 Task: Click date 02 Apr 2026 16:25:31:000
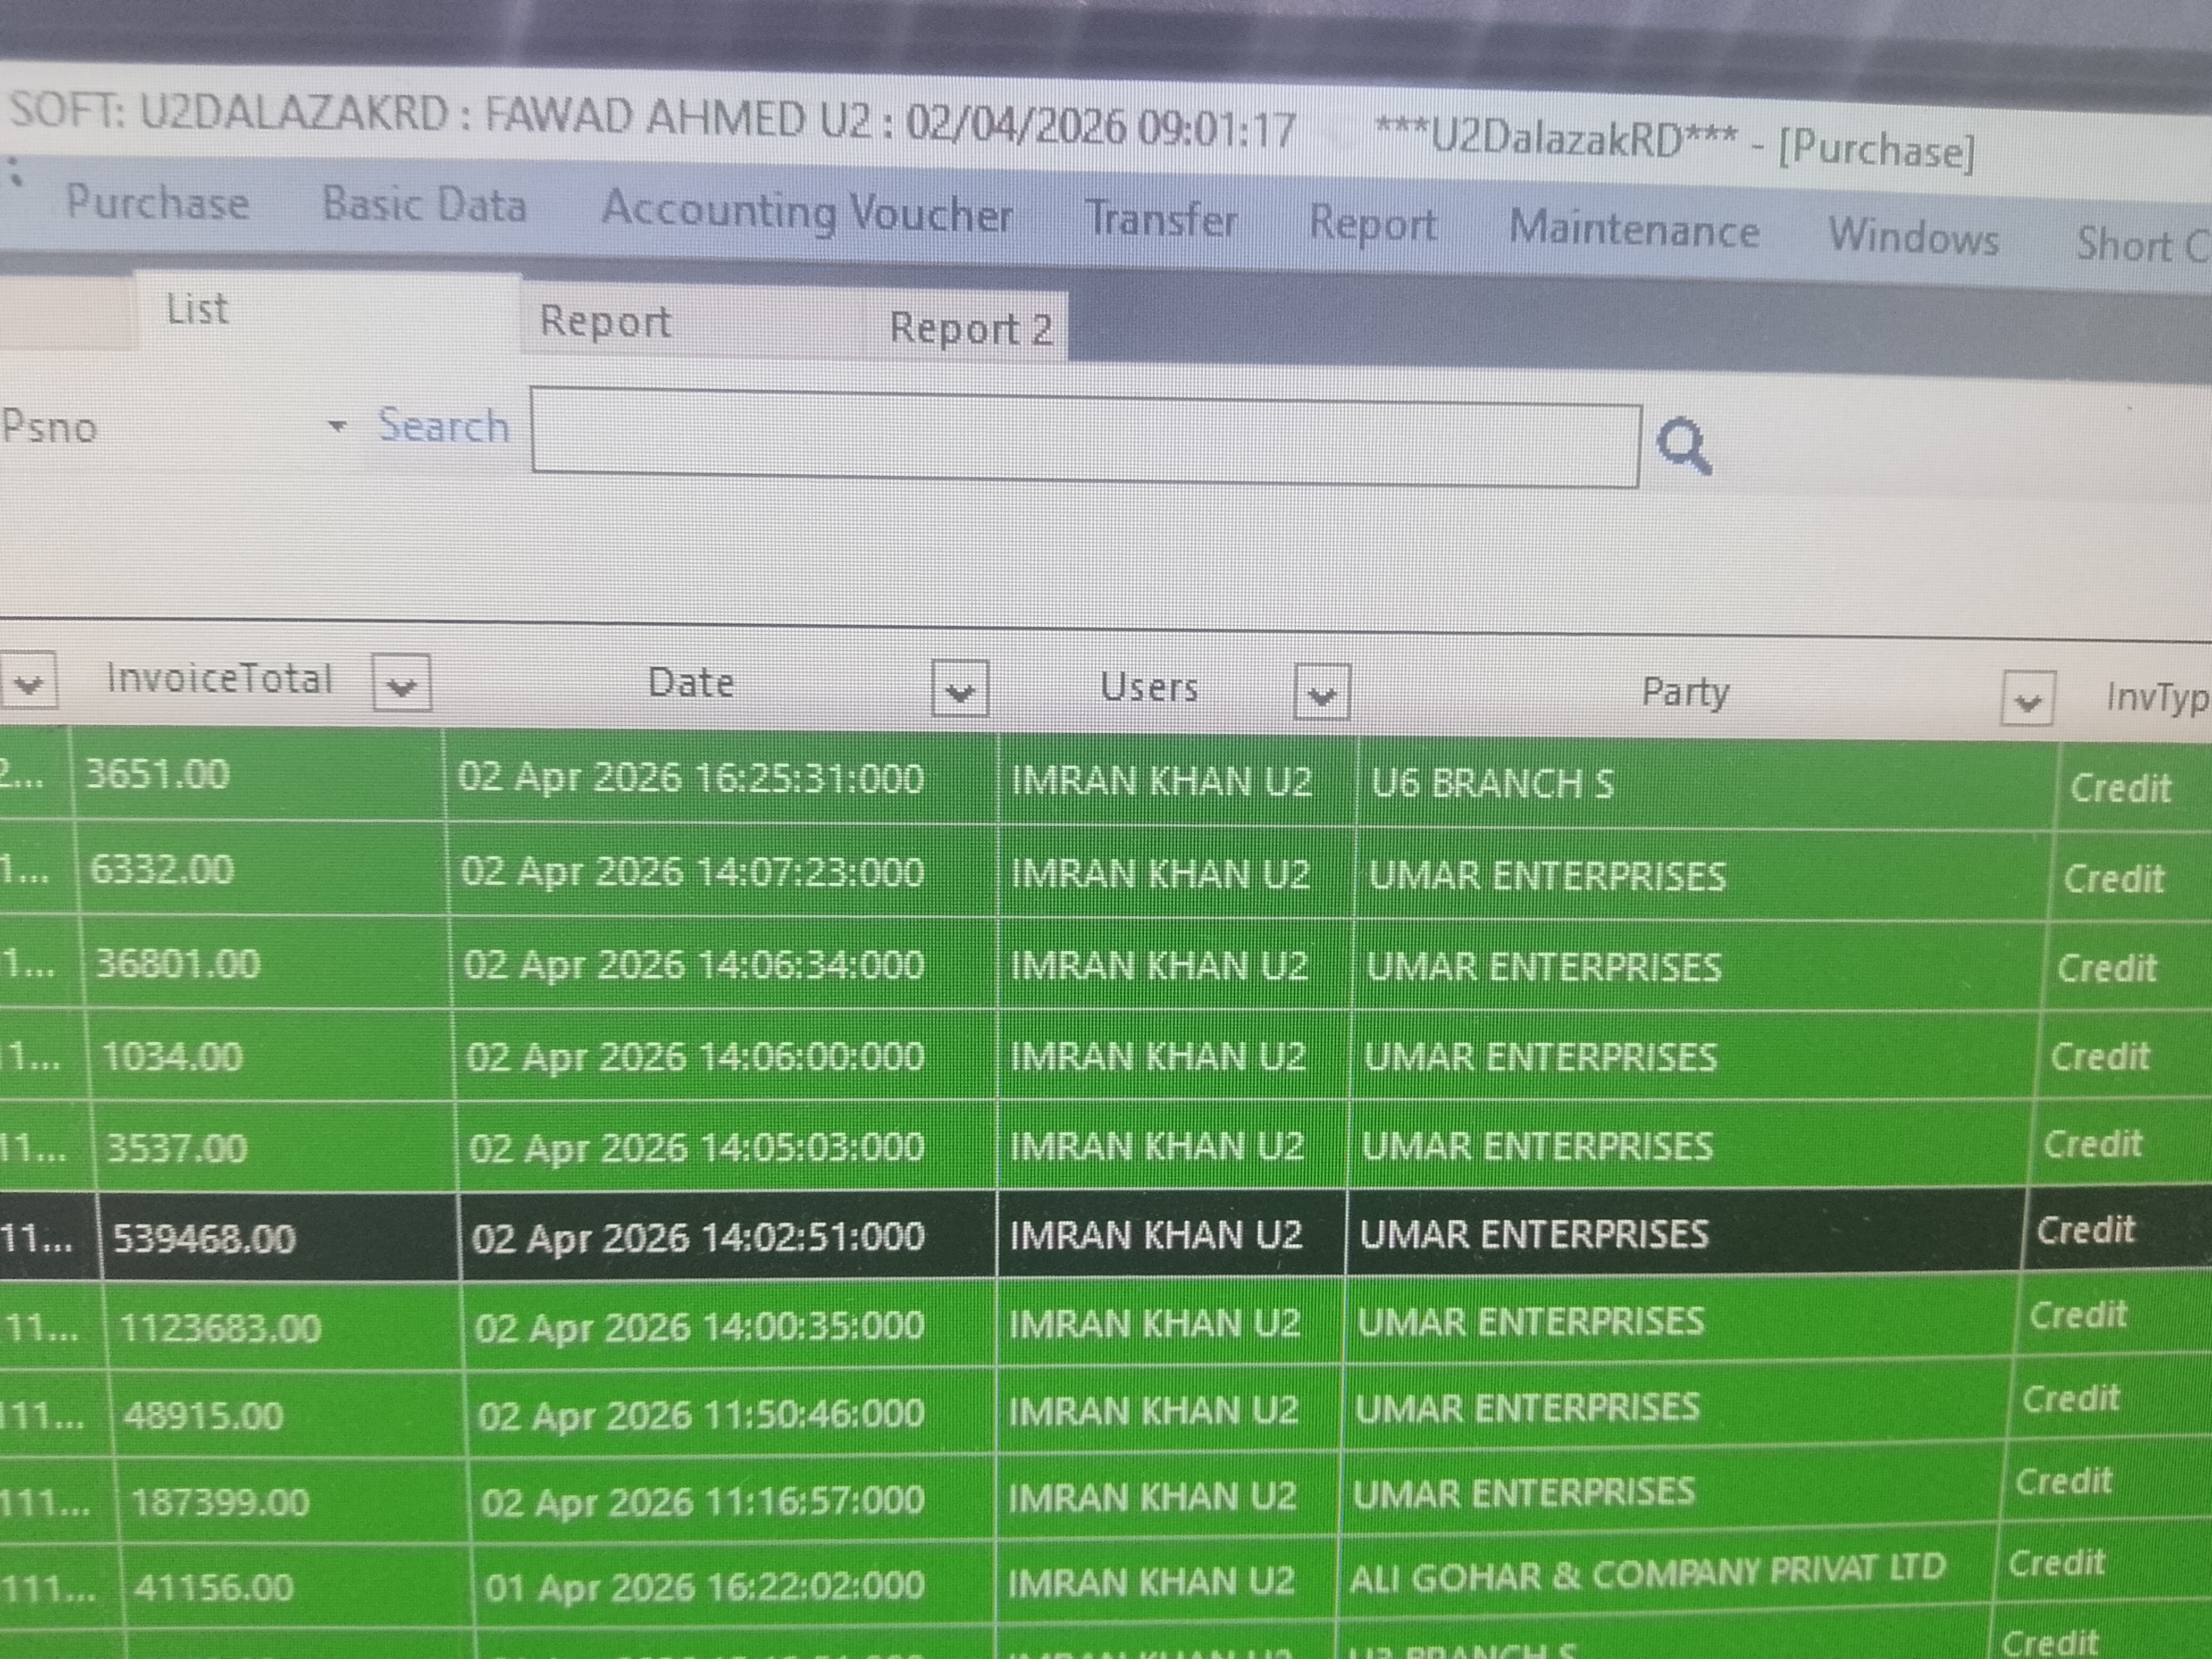(691, 778)
